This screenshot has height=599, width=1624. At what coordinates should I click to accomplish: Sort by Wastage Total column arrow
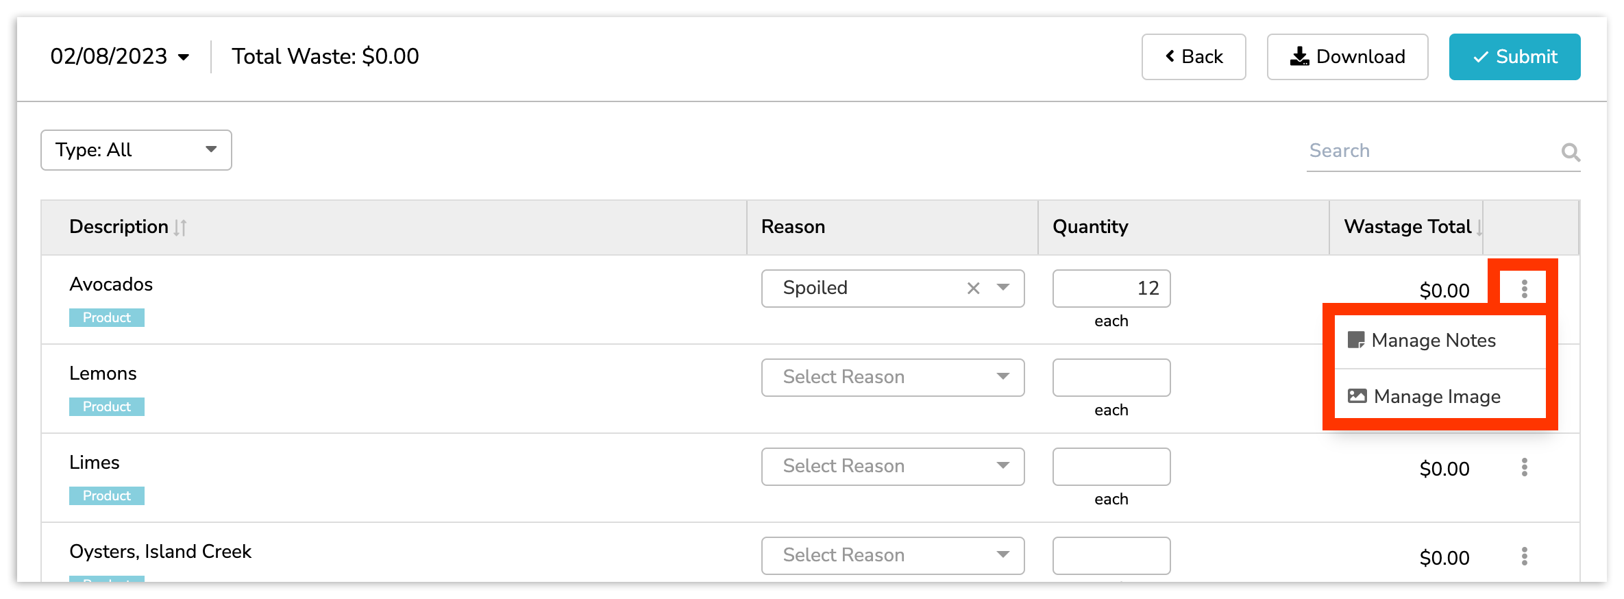coord(1479,228)
